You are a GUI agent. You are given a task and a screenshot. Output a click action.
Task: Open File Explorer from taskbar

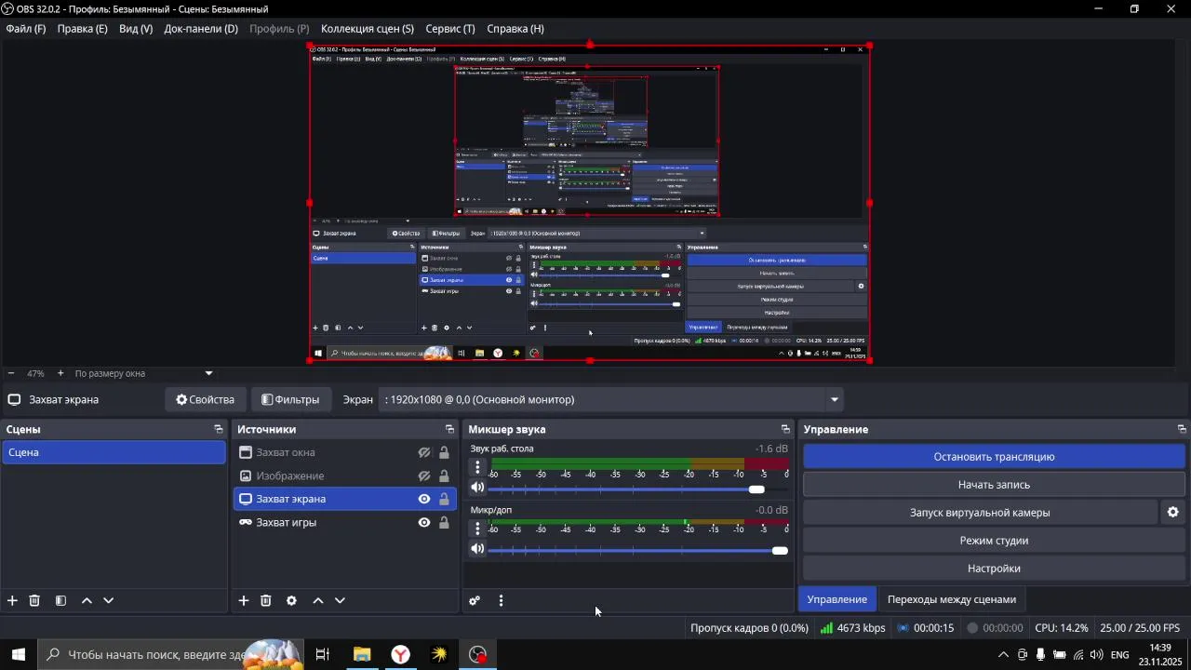[x=362, y=655]
